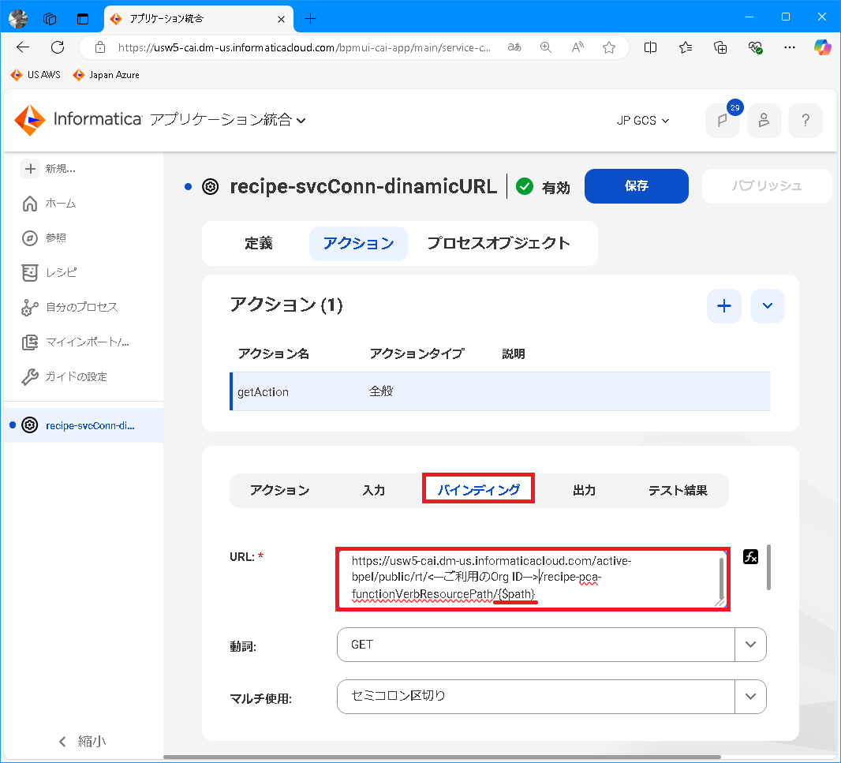Click the 全般 action type cell

click(381, 391)
